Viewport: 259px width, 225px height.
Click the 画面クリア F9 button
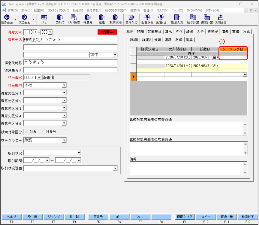click(185, 217)
